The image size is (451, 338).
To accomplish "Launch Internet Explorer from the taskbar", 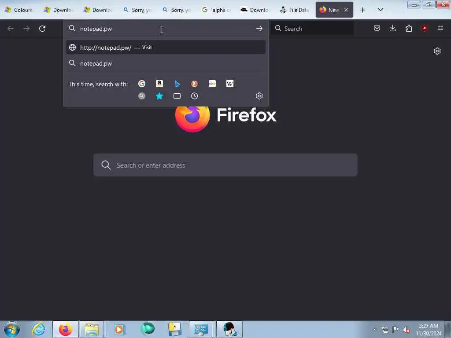I will pyautogui.click(x=39, y=329).
